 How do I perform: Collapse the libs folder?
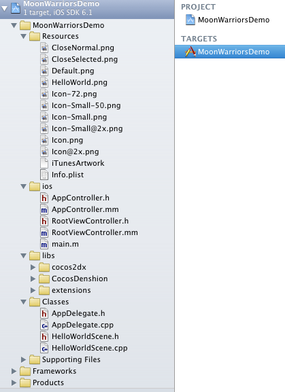point(24,255)
